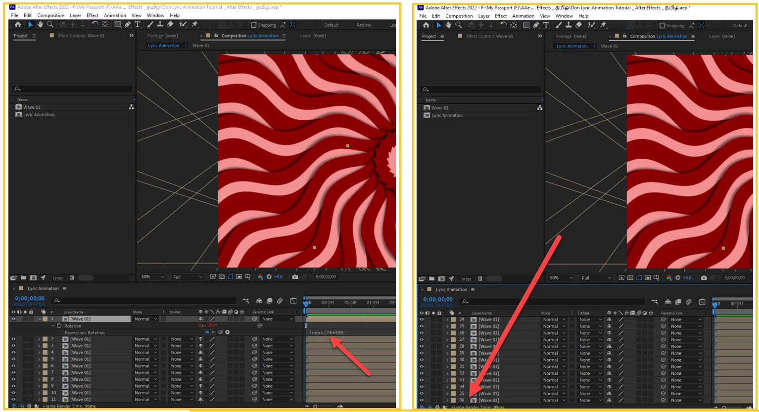Open Parent & Link dropdown for layer 3

277,346
